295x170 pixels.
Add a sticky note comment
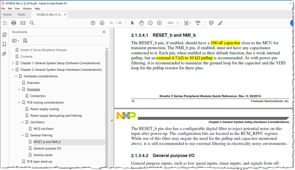tap(211, 23)
